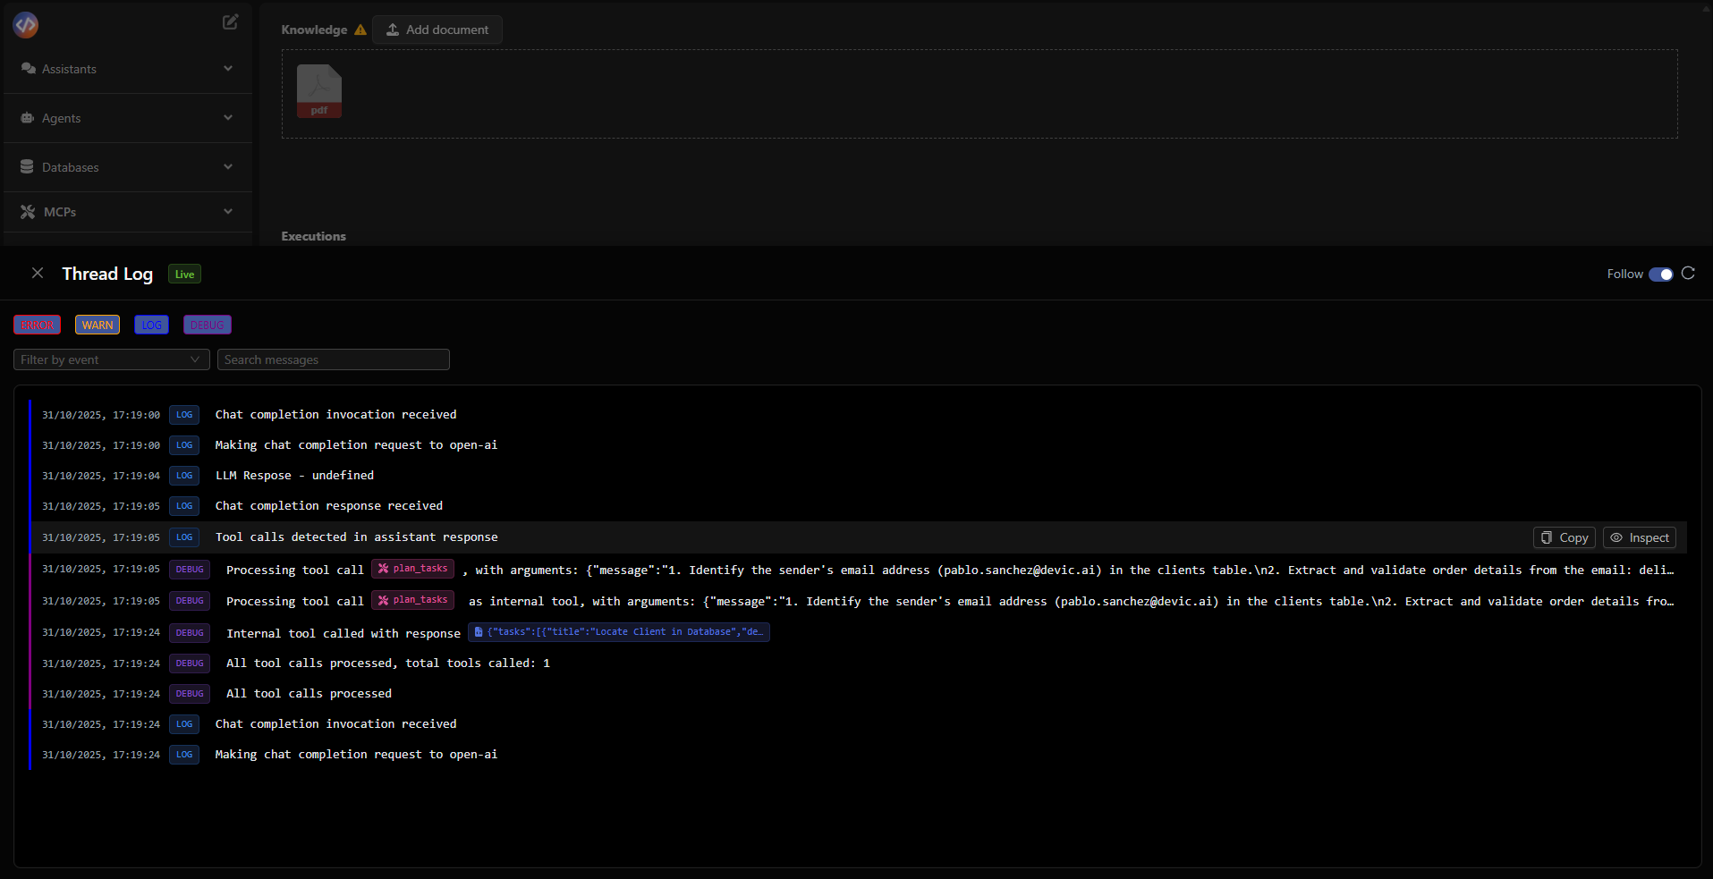Toggle the Follow switch
This screenshot has width=1713, height=879.
point(1661,275)
